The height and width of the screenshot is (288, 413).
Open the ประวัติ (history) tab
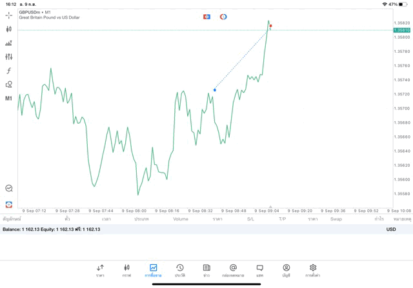[179, 270]
